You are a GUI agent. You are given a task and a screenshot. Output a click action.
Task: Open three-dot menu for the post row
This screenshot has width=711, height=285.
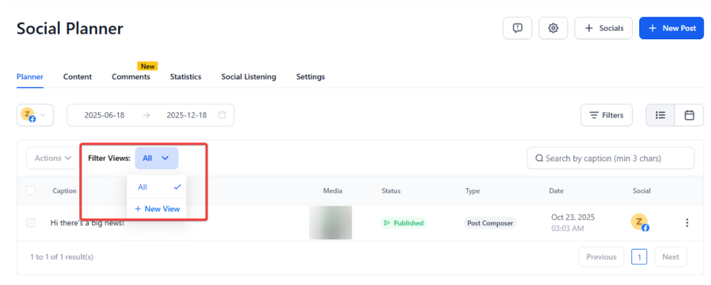tap(687, 223)
